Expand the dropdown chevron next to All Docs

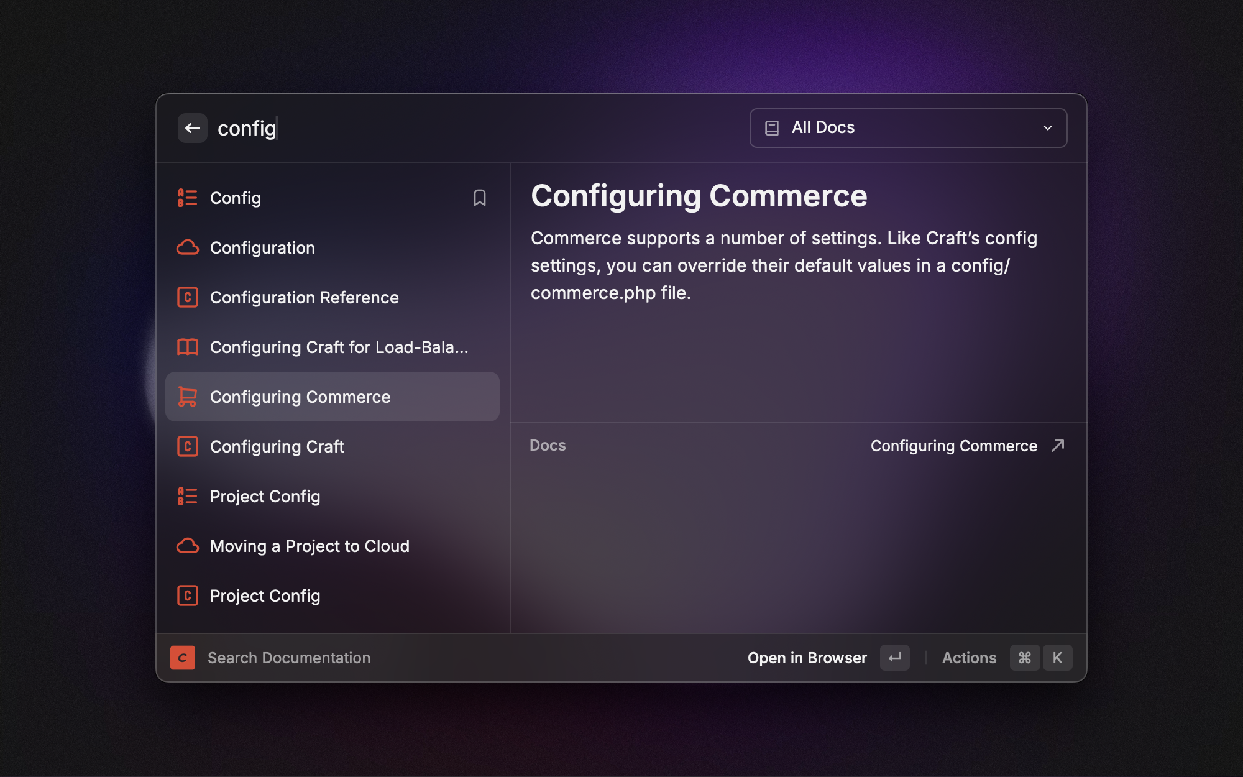point(1048,128)
